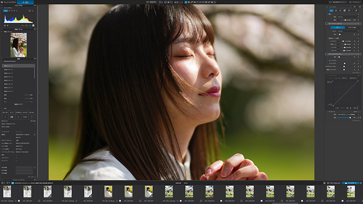Toggle the highlight clipping sun icon under the histogram
This screenshot has height=204, width=363.
pos(8,25)
